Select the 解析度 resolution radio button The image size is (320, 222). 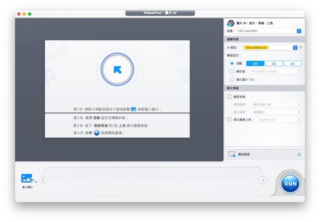coord(232,72)
